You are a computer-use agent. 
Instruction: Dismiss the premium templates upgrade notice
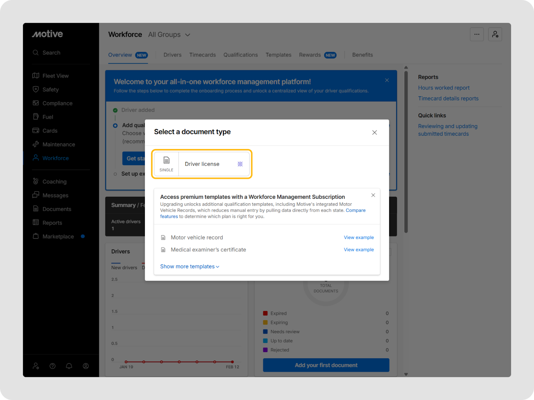pyautogui.click(x=373, y=195)
